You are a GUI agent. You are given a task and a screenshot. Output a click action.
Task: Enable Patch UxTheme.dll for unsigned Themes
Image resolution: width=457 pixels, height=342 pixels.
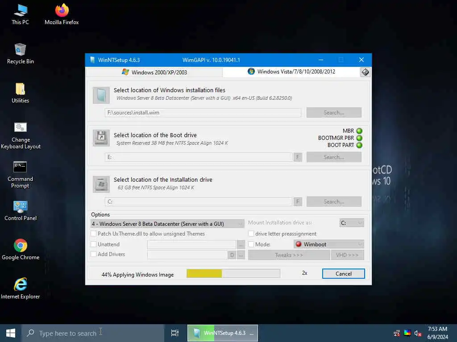coord(94,233)
